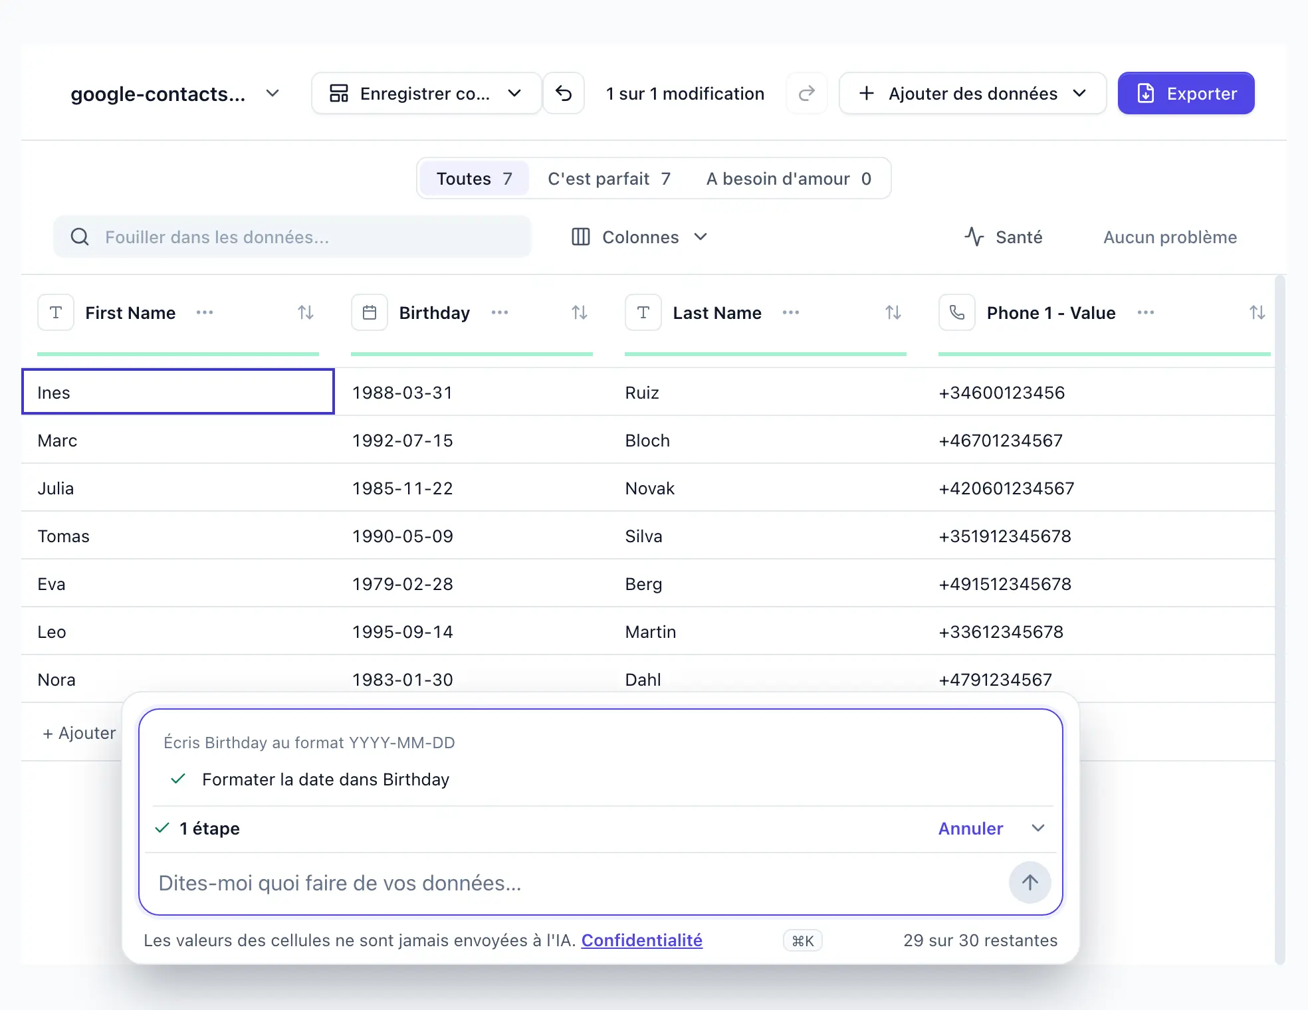The image size is (1308, 1010).
Task: Click the redo arrow icon
Action: (x=806, y=94)
